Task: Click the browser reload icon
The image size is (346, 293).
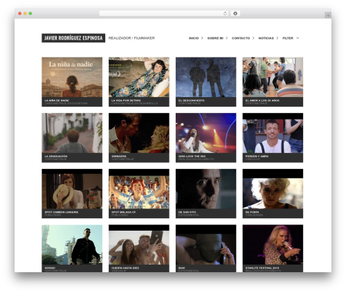Action: click(x=225, y=14)
